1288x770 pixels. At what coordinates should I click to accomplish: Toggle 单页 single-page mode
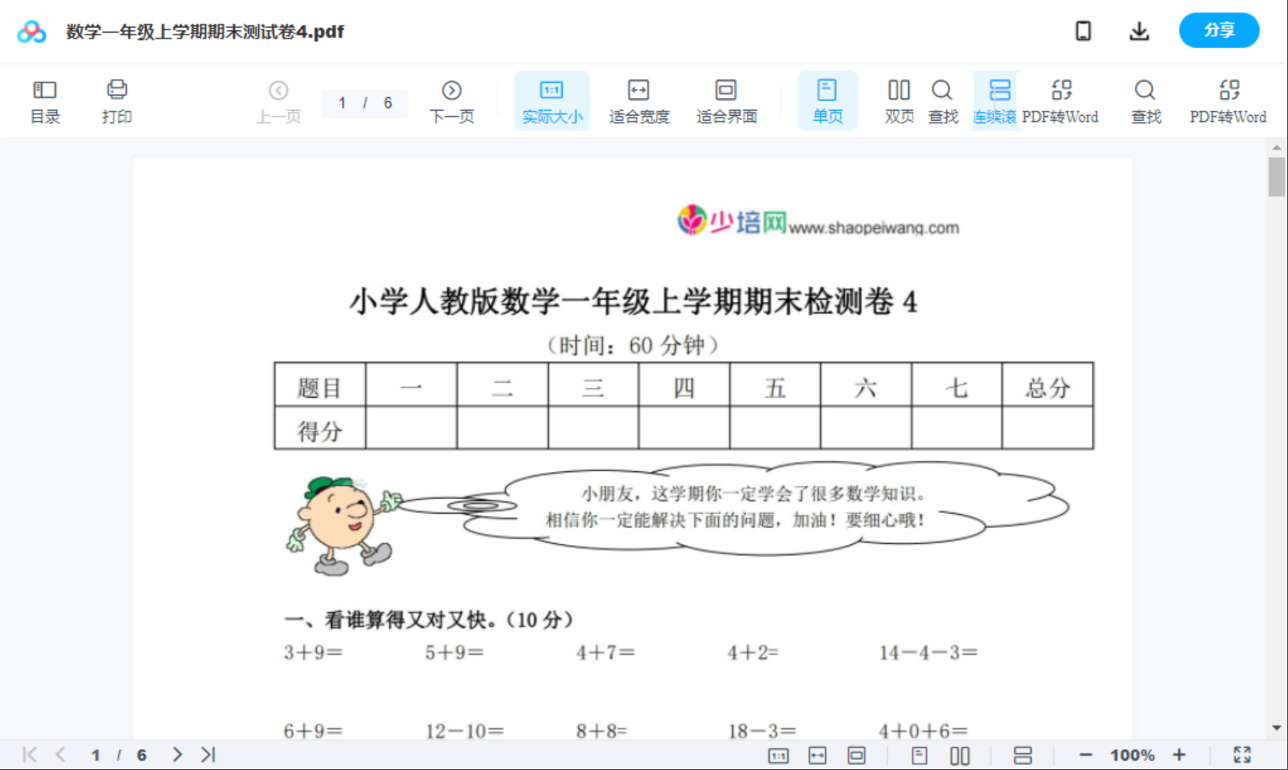[828, 100]
